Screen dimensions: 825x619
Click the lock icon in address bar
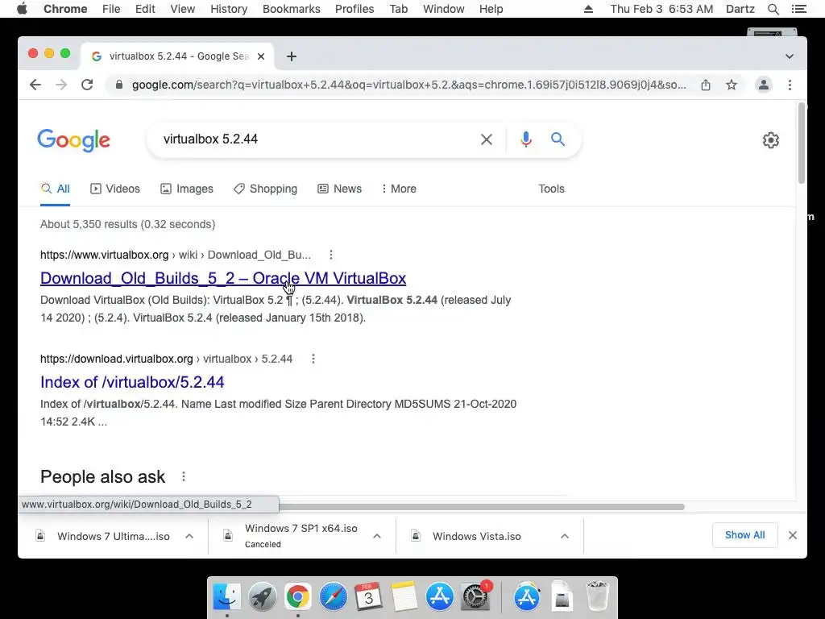click(119, 85)
